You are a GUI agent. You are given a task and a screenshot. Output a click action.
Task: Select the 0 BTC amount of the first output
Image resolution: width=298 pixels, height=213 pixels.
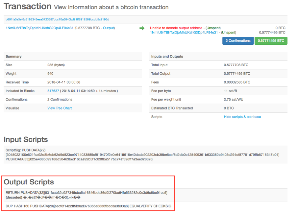(280, 28)
